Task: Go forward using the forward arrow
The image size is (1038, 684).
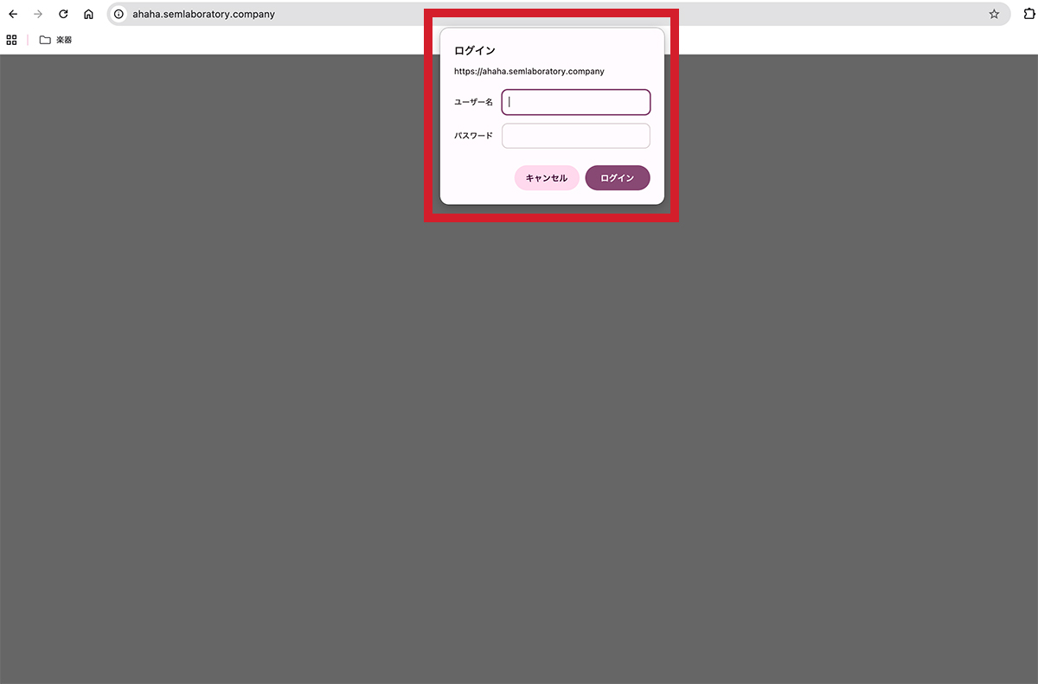Action: tap(37, 14)
